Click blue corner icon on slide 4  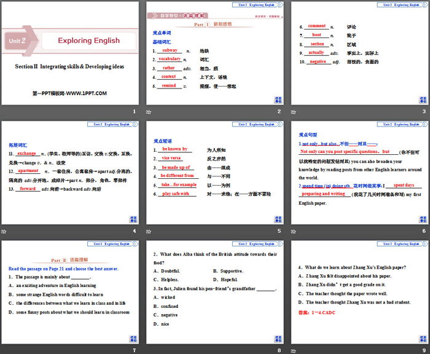point(133,219)
